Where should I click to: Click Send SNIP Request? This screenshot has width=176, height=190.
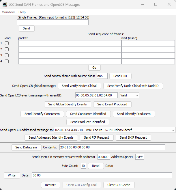133,137
